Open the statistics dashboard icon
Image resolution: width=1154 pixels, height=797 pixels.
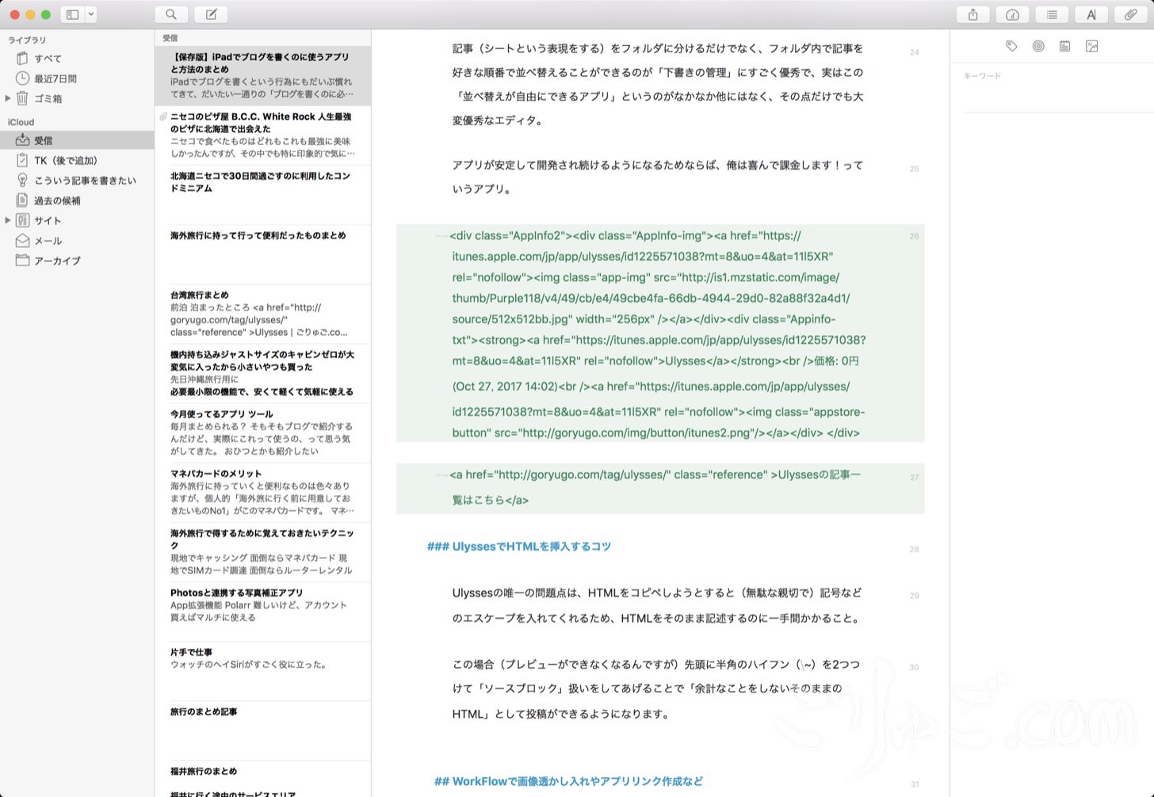tap(1012, 14)
